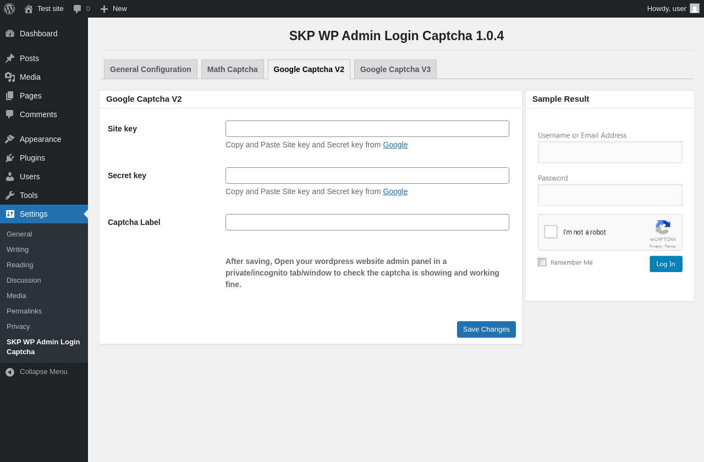
Task: Open the Appearance menu label
Action: [x=41, y=139]
